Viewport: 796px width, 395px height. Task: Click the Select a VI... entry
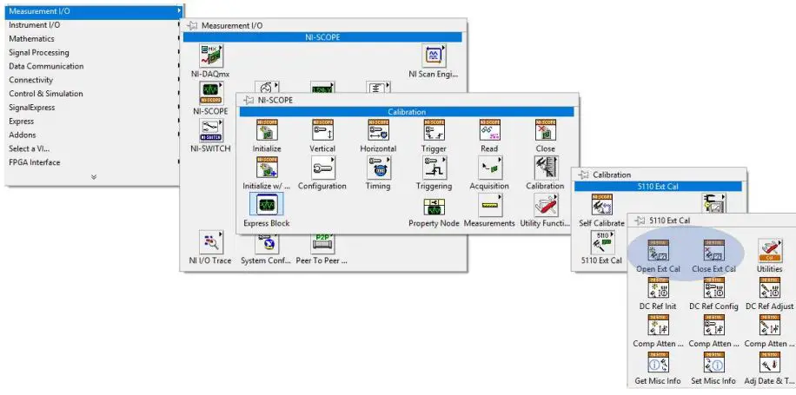pyautogui.click(x=29, y=148)
